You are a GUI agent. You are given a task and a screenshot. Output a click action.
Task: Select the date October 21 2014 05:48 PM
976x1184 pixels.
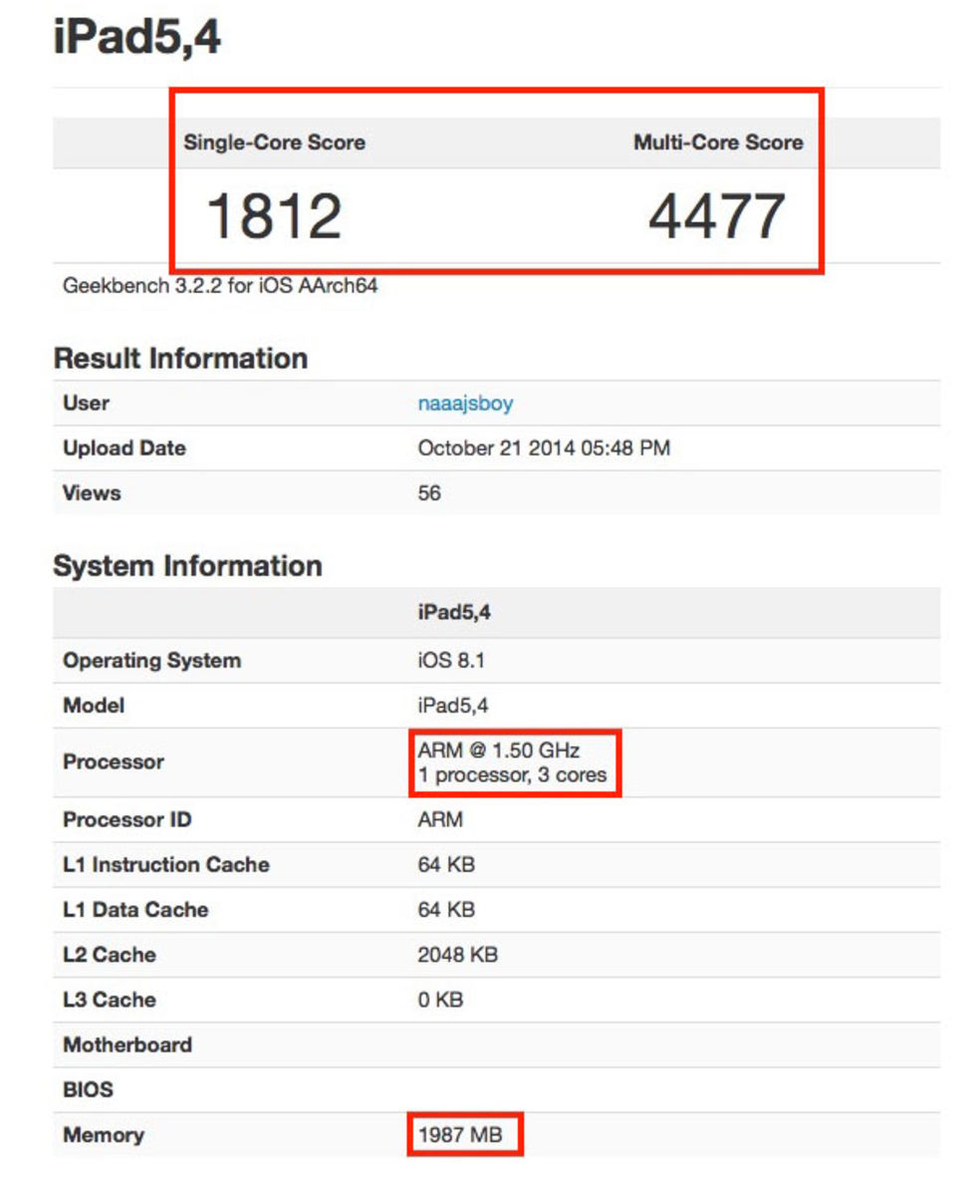[544, 447]
